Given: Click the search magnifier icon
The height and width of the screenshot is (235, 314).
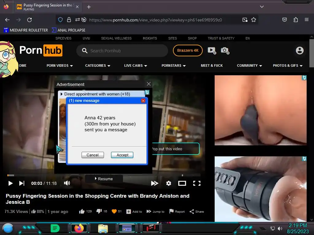Looking at the screenshot, I should coord(85,50).
